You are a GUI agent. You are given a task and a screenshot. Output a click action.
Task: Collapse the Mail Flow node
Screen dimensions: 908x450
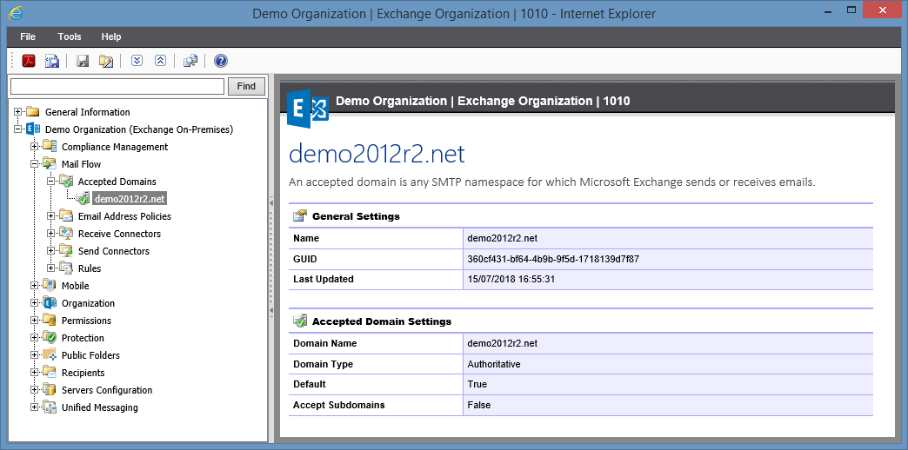(x=34, y=164)
